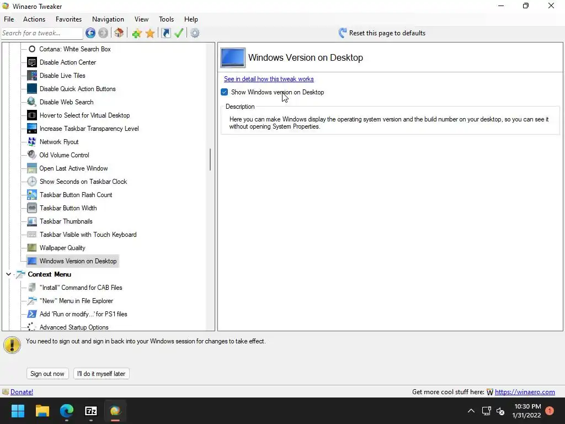The image size is (565, 424).
Task: Click the Disable Web Search globe icon
Action: tap(32, 102)
